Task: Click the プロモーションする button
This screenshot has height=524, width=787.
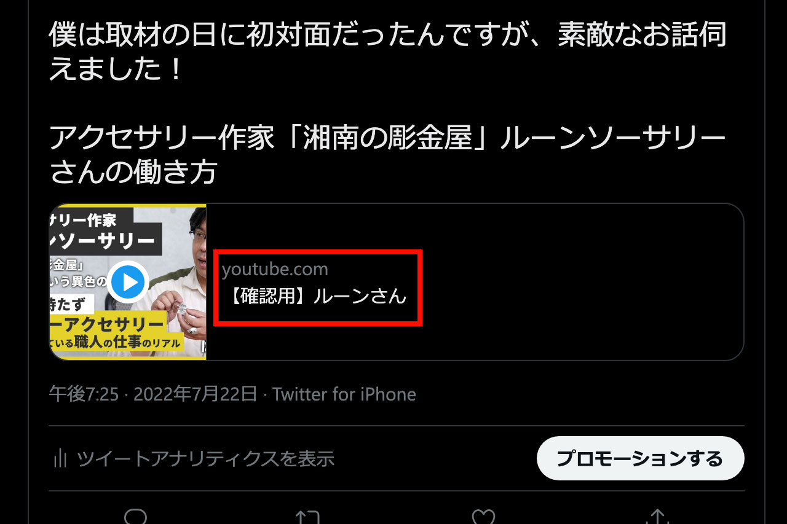Action: pyautogui.click(x=640, y=458)
